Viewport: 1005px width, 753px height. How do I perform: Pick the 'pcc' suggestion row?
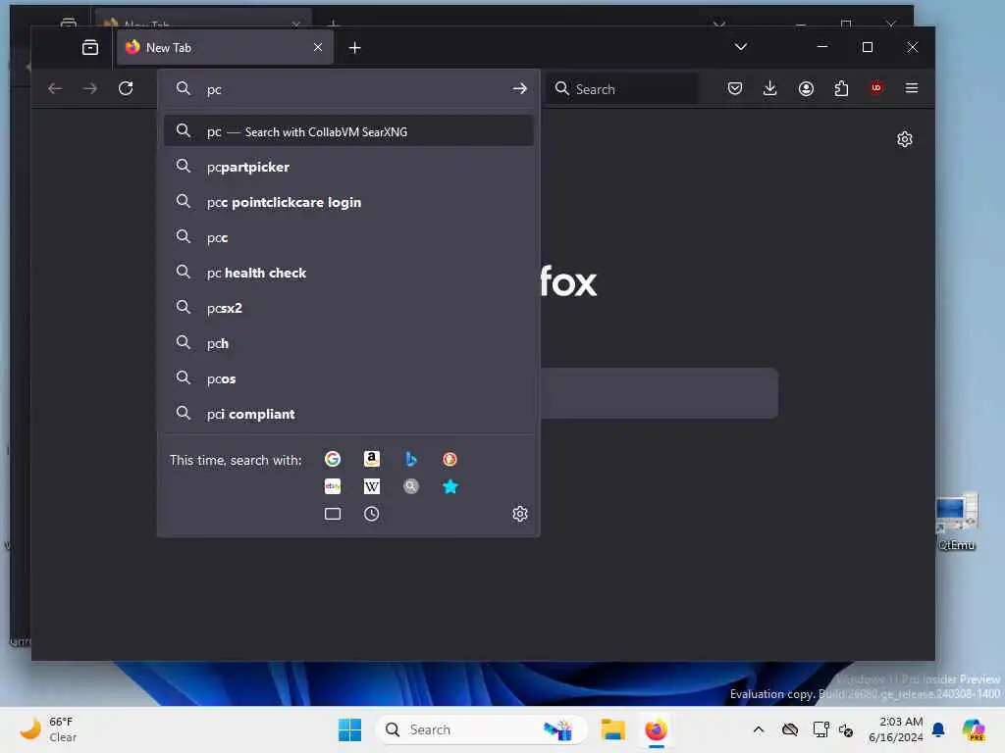pyautogui.click(x=348, y=237)
